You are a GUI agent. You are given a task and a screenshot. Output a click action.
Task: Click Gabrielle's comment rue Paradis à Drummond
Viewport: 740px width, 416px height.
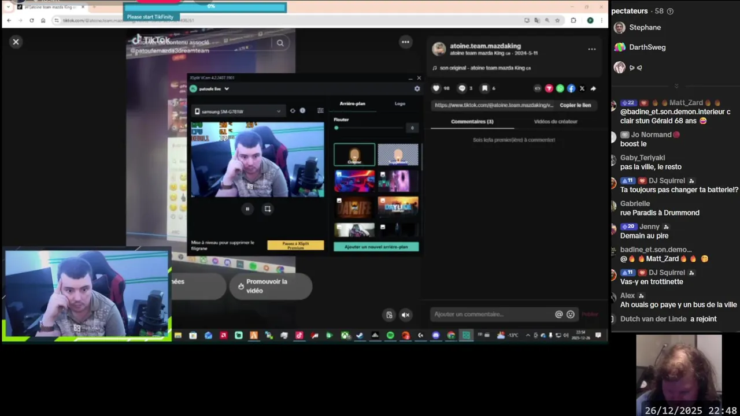coord(660,213)
